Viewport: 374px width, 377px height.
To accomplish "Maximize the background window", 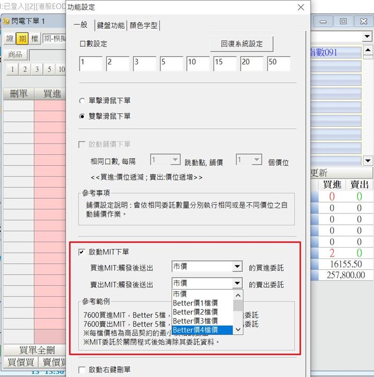I will click(x=343, y=21).
